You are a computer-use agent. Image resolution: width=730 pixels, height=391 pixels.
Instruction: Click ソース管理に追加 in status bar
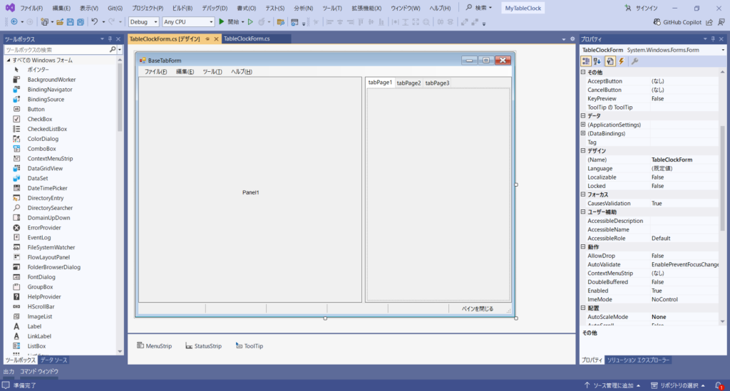[x=612, y=385]
